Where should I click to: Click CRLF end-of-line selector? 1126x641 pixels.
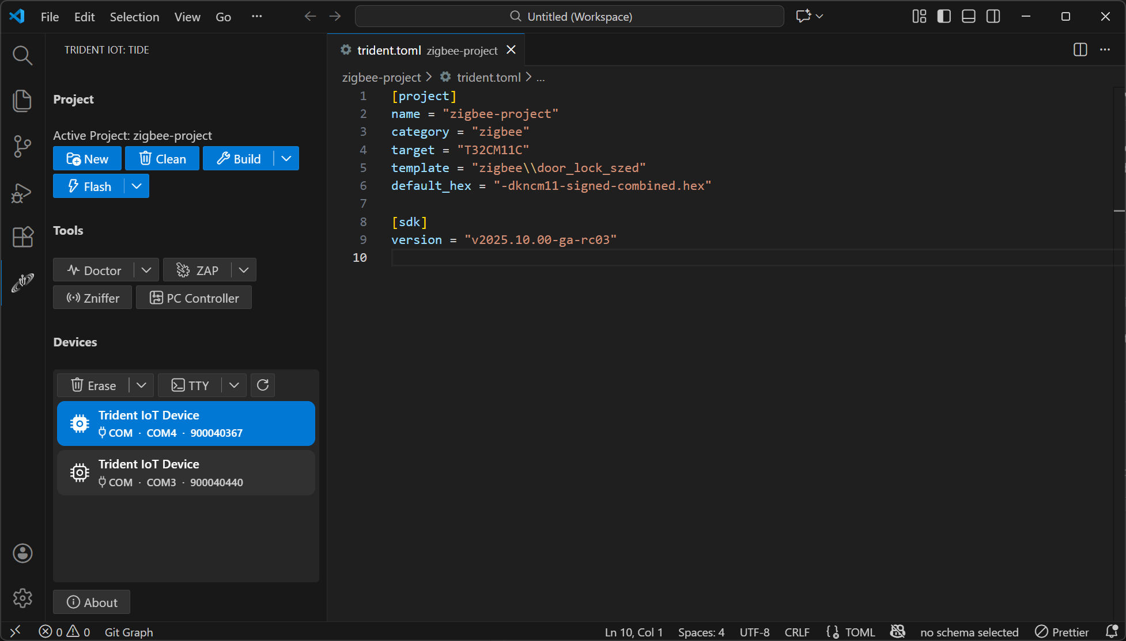797,632
